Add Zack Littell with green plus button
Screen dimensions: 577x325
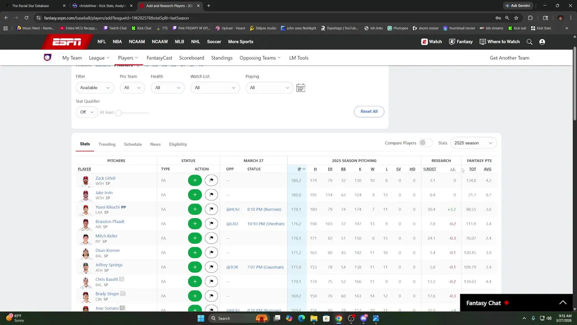(x=195, y=180)
